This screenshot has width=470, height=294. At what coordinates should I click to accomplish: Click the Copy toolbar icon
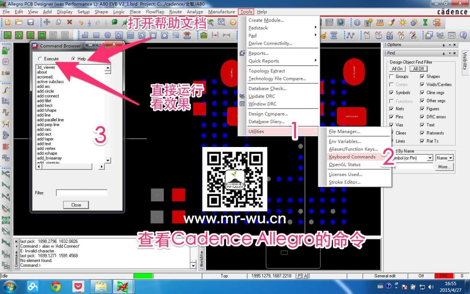pos(58,22)
